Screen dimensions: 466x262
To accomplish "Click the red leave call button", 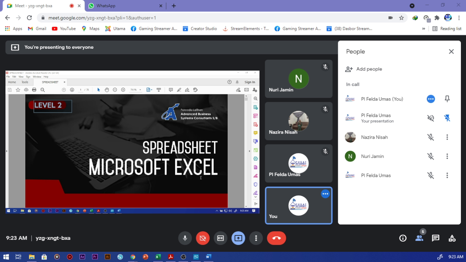I will (x=276, y=238).
